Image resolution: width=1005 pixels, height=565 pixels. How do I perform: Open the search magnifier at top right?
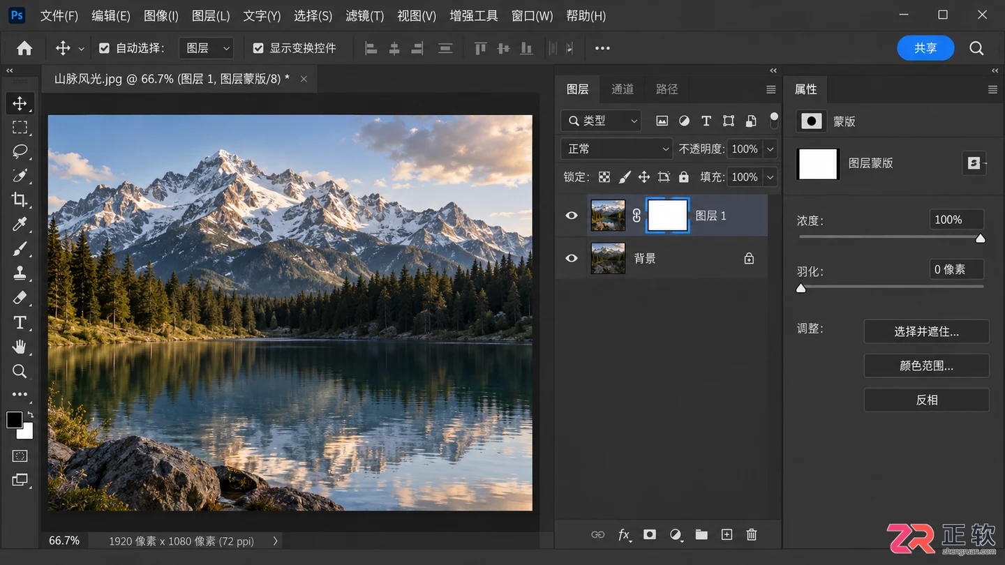coord(976,48)
